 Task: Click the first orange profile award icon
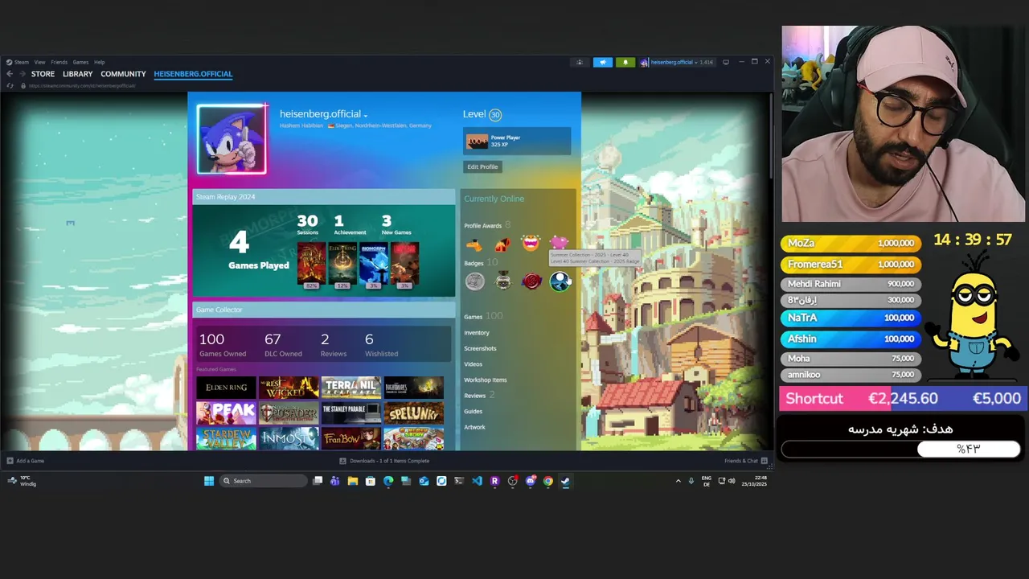[474, 244]
